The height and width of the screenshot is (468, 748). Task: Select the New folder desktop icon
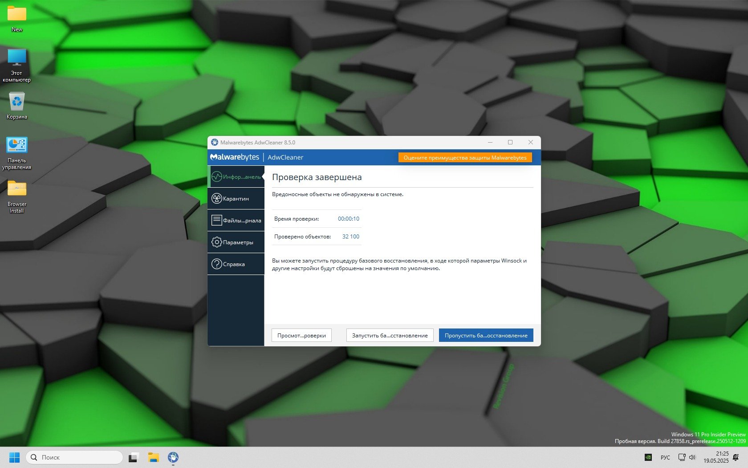17,19
